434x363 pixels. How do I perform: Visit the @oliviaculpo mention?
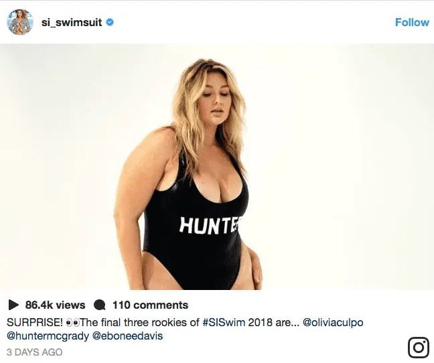(x=333, y=322)
